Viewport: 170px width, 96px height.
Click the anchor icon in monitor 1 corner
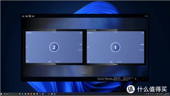(x=88, y=62)
